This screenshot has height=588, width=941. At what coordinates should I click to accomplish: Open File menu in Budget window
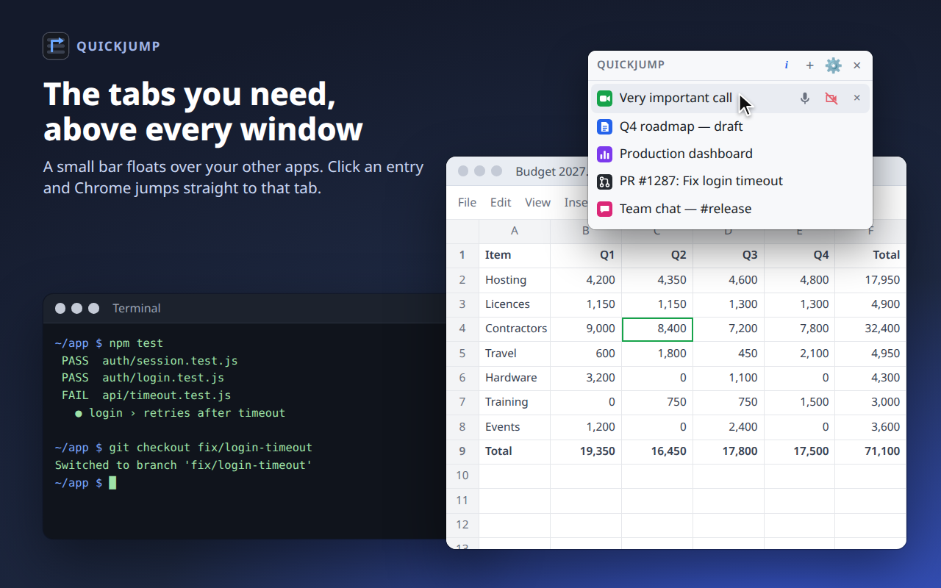tap(467, 202)
